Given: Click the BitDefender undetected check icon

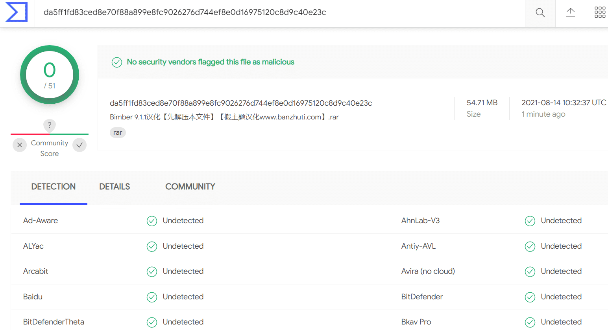Looking at the screenshot, I should [x=530, y=297].
